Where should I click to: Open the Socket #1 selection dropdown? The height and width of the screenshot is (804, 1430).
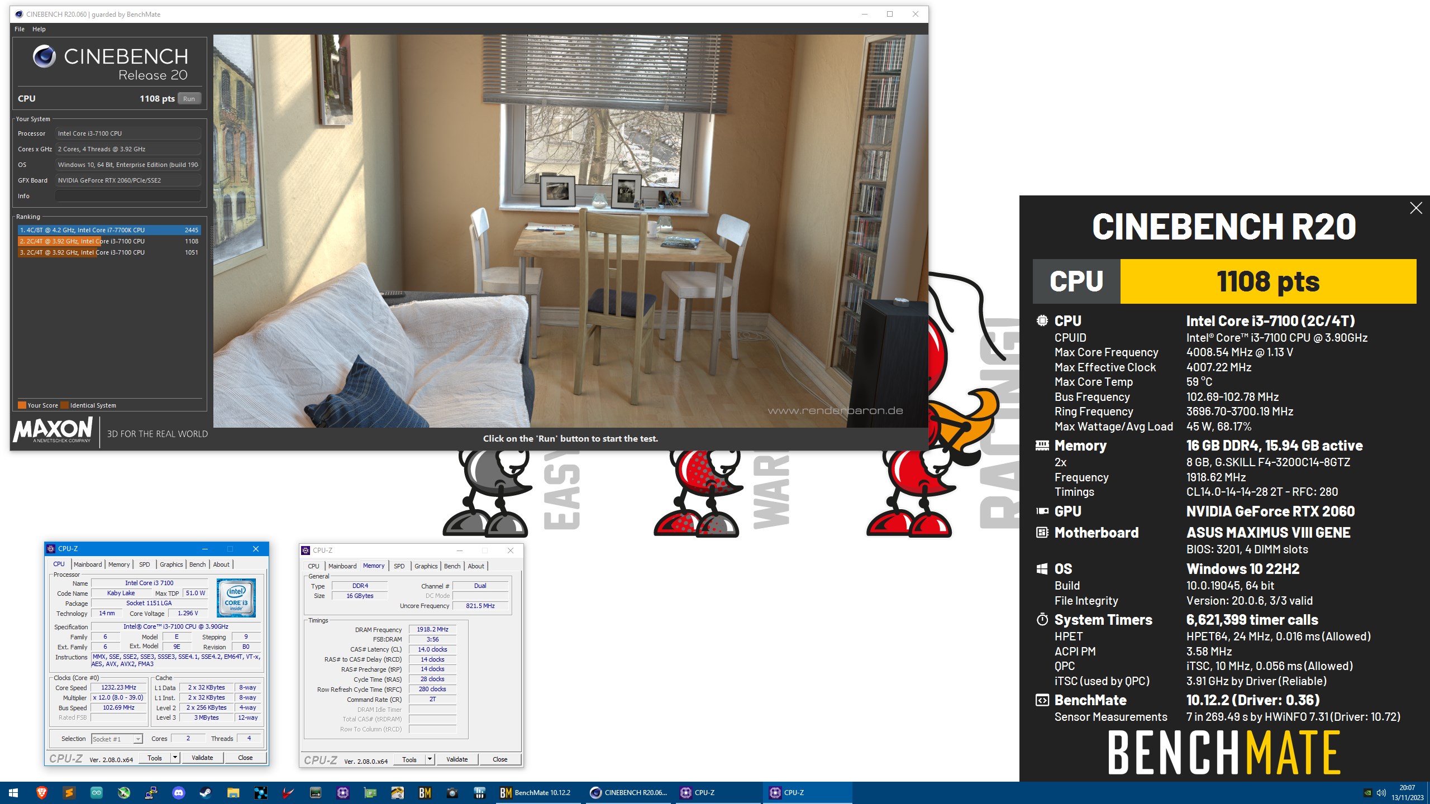tap(117, 739)
